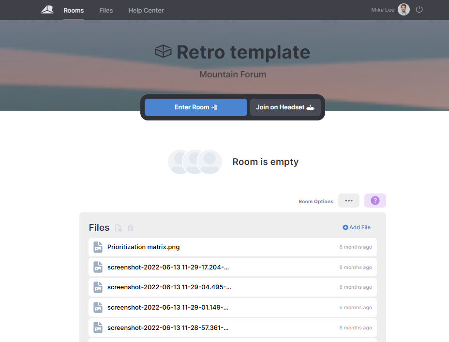Open Prioritization matrix.png from the file list
Image resolution: width=449 pixels, height=342 pixels.
click(x=143, y=247)
